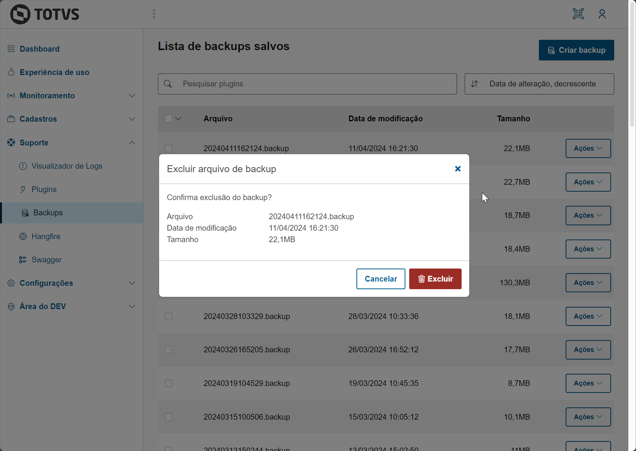Click the Hangfire gear icon in sidebar
The image size is (636, 451).
click(23, 236)
